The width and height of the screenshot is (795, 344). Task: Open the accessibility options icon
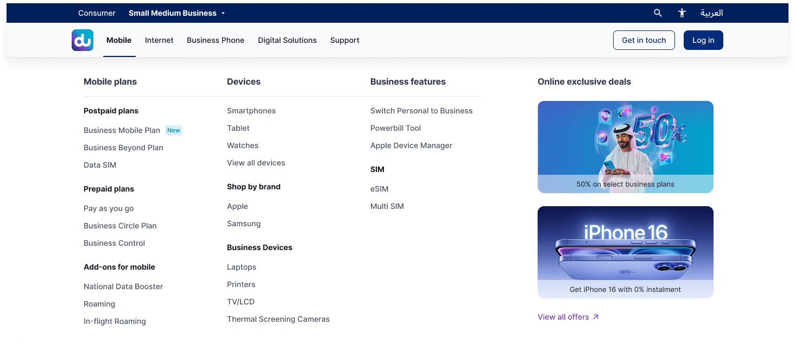682,13
